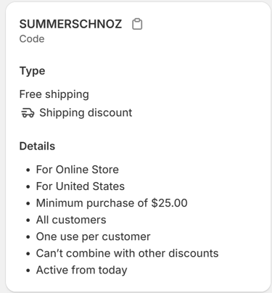The image size is (272, 293).
Task: Click the Shipping discount label
Action: point(86,112)
